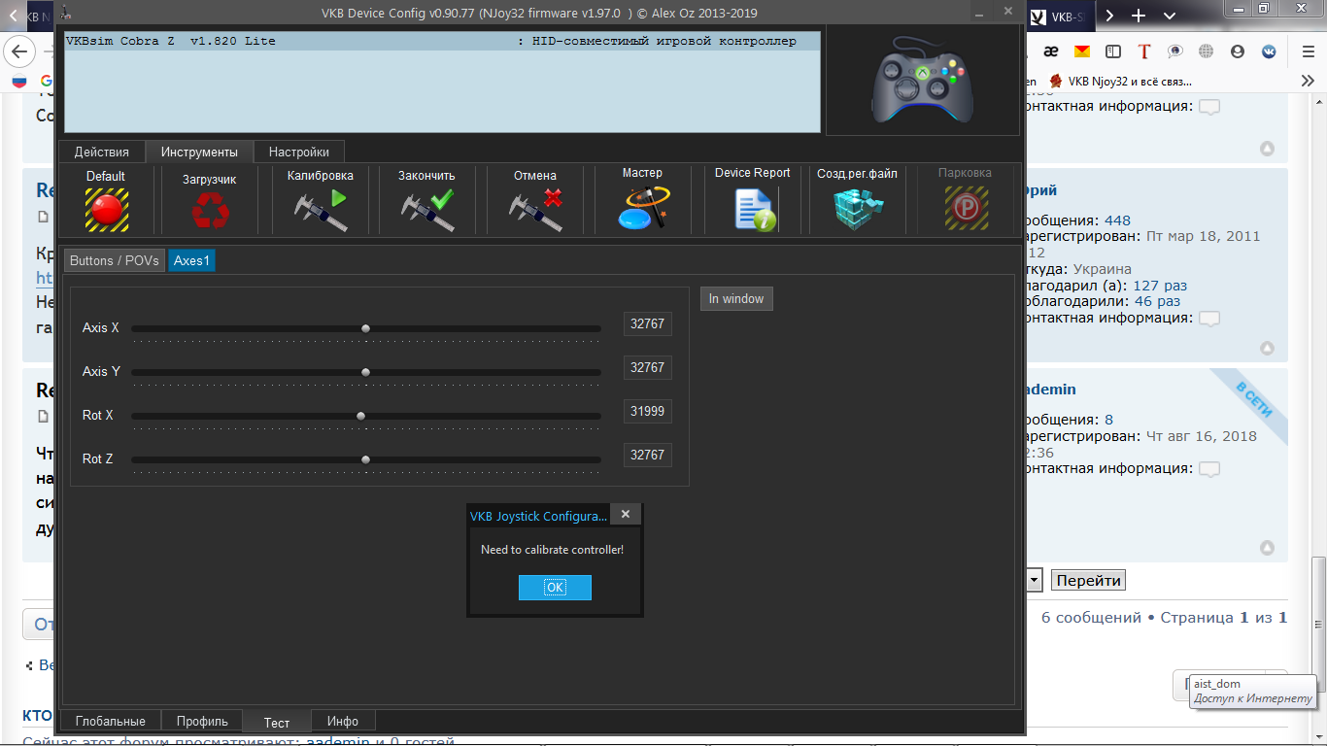Click the Rot Z slider handle
1327x746 pixels.
[x=365, y=459]
